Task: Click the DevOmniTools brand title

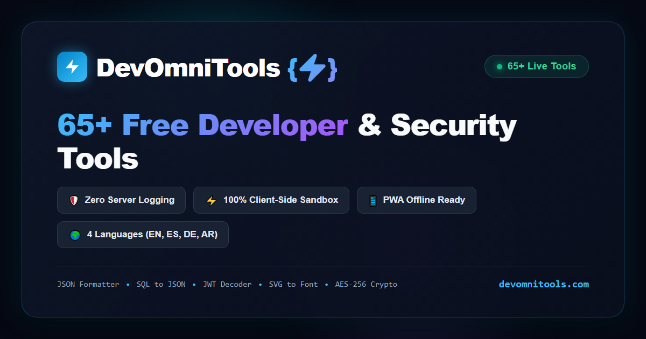Action: click(188, 68)
